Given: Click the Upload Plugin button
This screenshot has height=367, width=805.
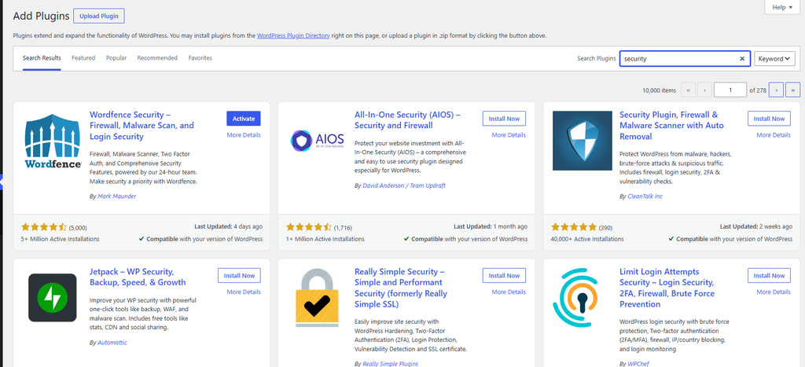Looking at the screenshot, I should point(99,16).
